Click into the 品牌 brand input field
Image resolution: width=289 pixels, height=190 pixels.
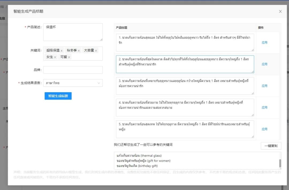(x=73, y=70)
